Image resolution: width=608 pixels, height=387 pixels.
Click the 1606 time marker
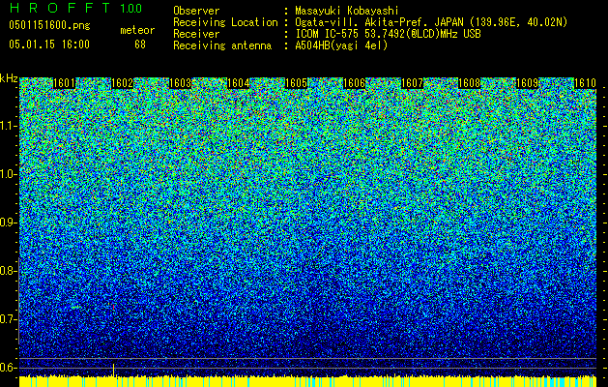(x=354, y=83)
